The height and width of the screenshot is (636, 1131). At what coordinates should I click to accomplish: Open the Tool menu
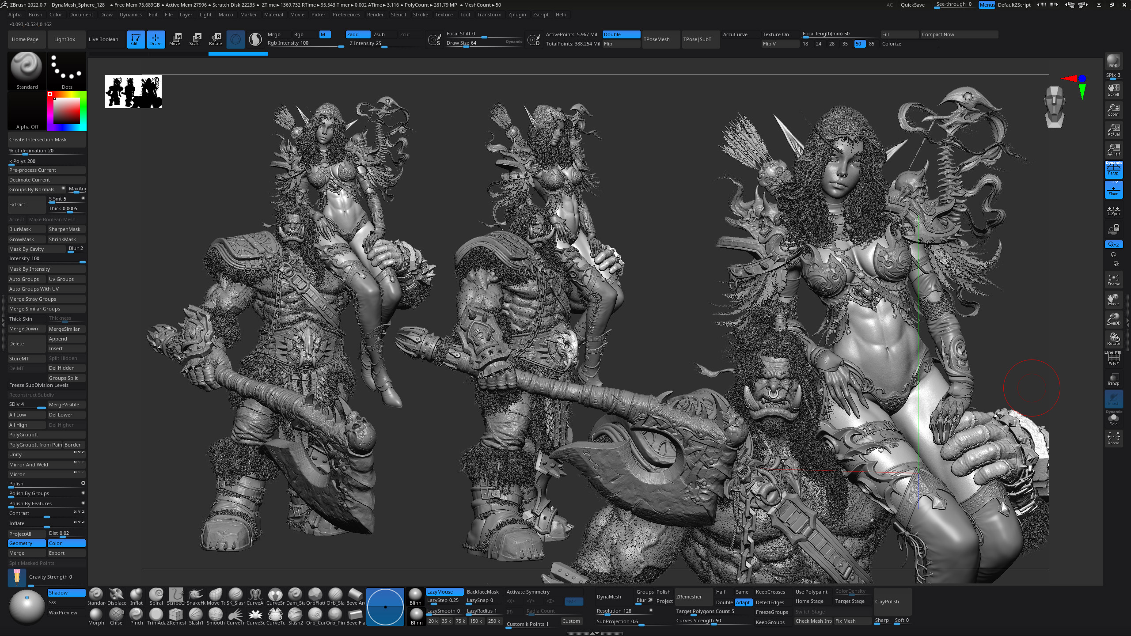[x=464, y=15]
